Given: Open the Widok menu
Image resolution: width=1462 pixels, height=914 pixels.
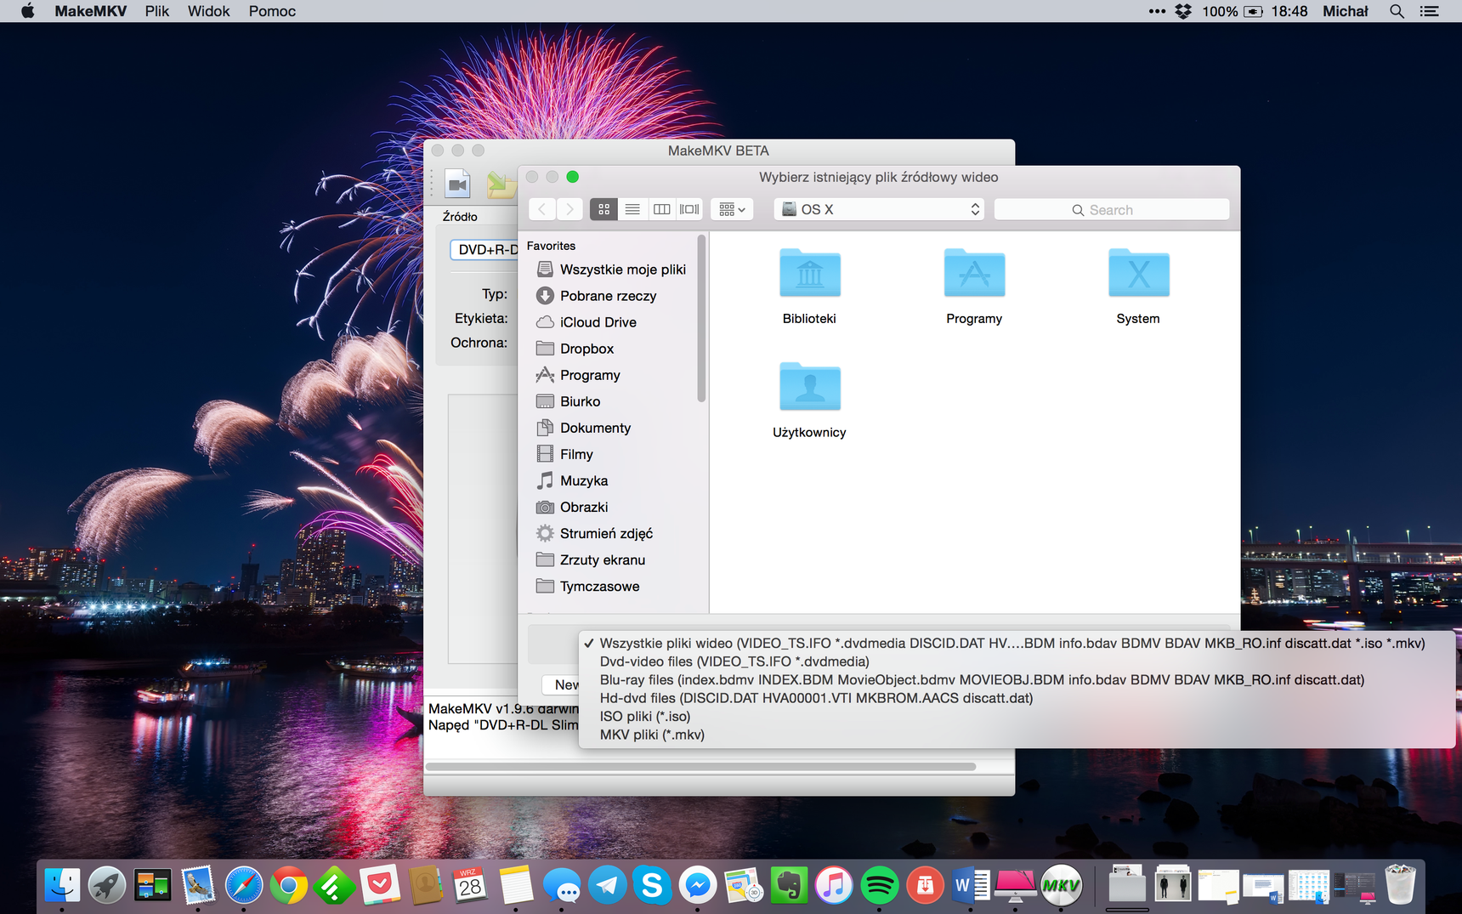Looking at the screenshot, I should click(x=208, y=11).
